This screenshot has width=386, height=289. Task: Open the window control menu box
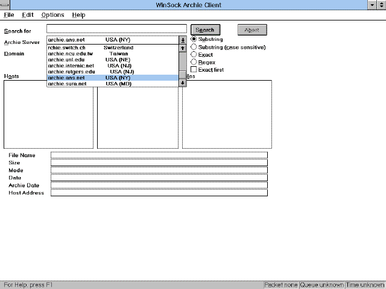pyautogui.click(x=5, y=5)
